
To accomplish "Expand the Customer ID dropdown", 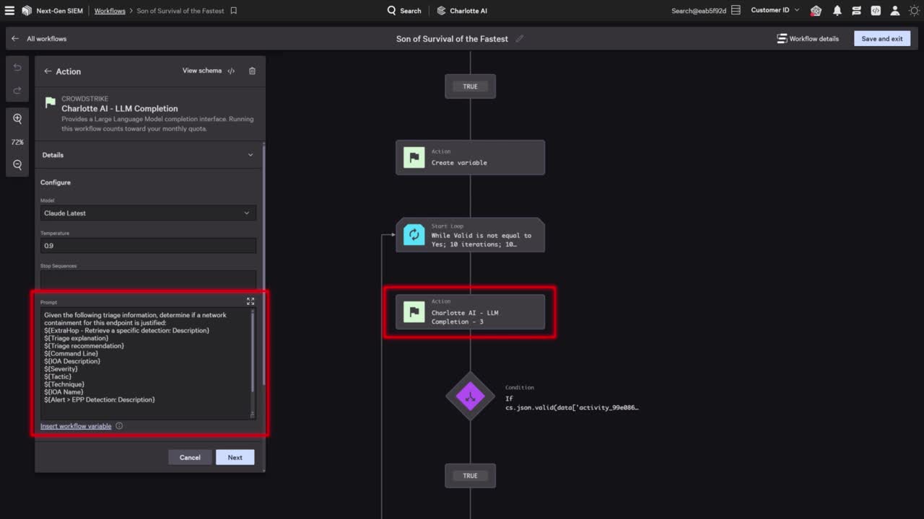I will coord(775,10).
